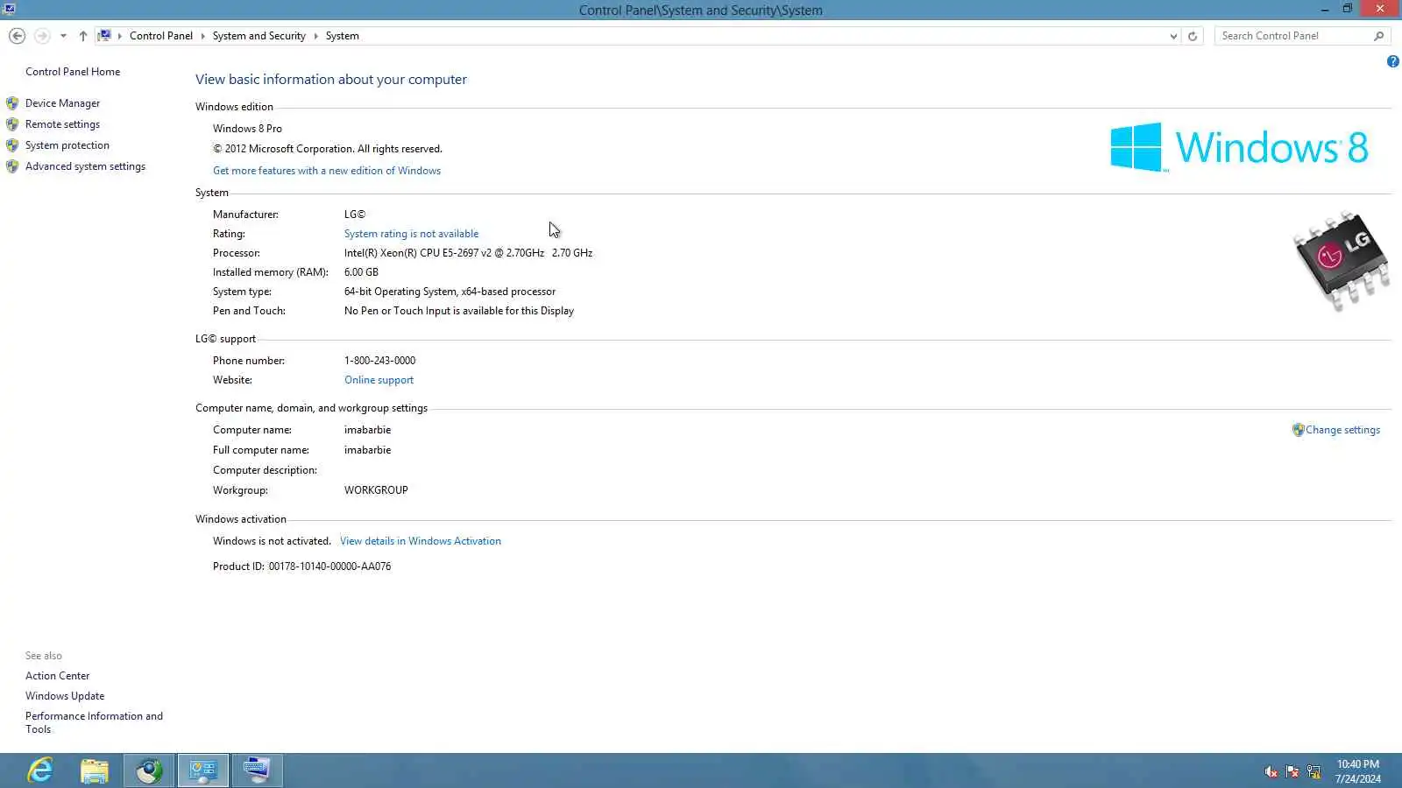Viewport: 1402px width, 788px height.
Task: Open Advanced system settings
Action: pyautogui.click(x=85, y=166)
